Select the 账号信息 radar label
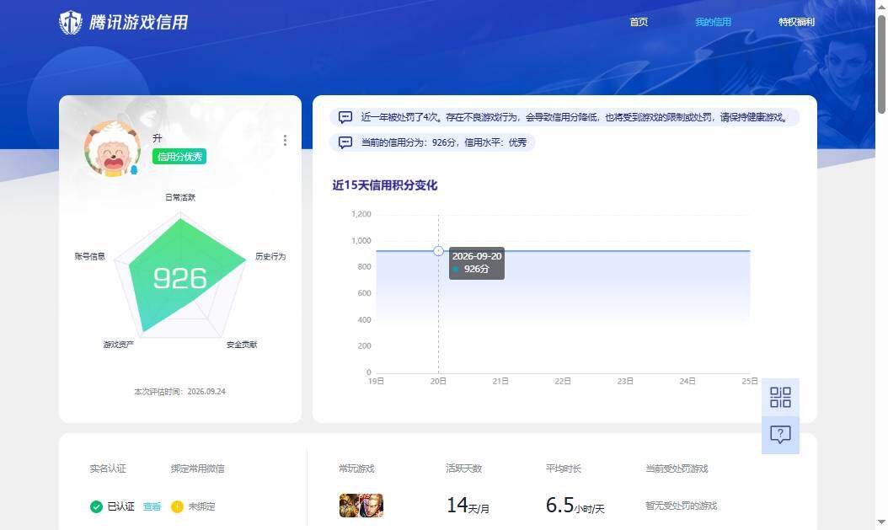The height and width of the screenshot is (530, 888). coord(90,256)
